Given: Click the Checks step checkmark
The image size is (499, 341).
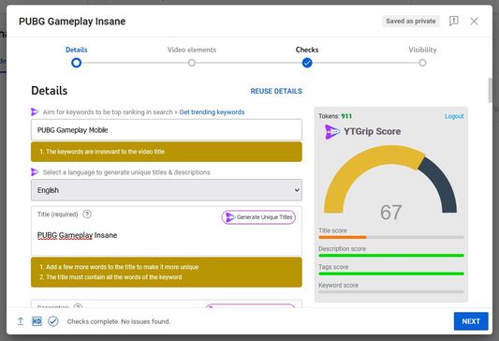Looking at the screenshot, I should (x=307, y=63).
